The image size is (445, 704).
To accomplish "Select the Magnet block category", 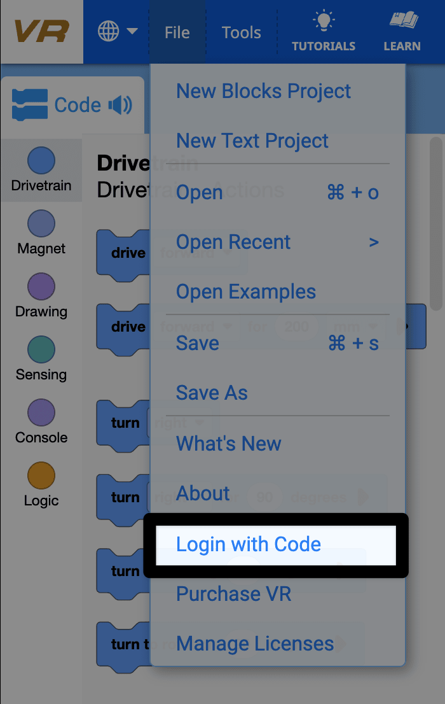I will tap(41, 234).
